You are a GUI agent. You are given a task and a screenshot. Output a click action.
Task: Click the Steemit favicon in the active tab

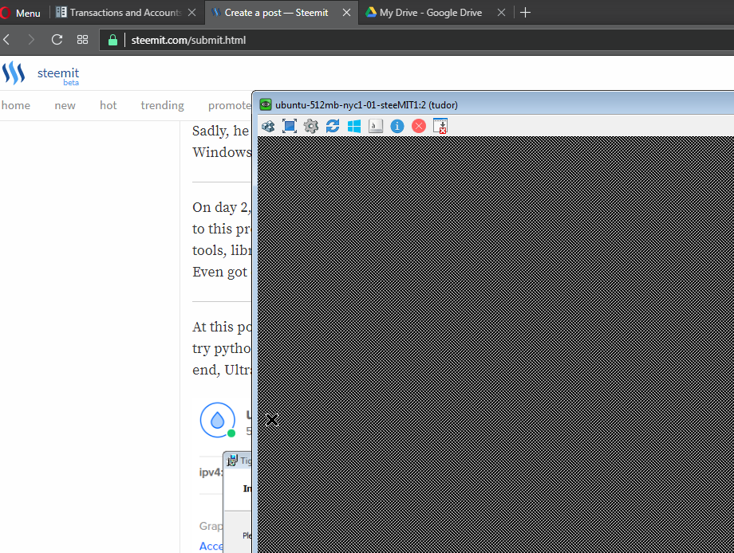215,13
